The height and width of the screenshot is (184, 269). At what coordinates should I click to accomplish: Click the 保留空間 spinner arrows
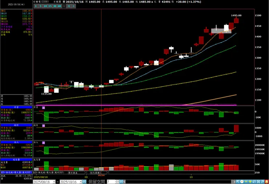click(x=117, y=181)
